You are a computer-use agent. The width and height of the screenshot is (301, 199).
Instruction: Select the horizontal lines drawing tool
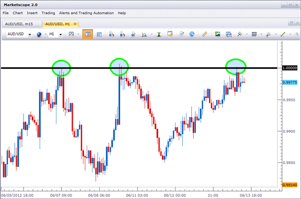(x=254, y=34)
